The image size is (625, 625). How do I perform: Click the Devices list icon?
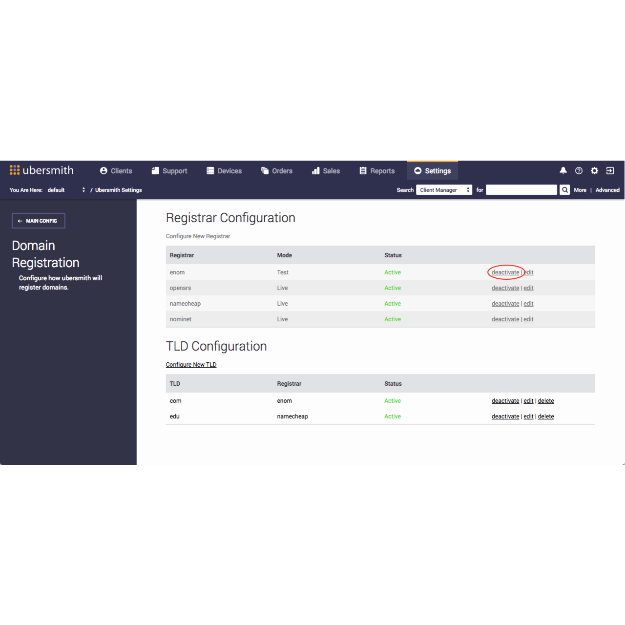click(210, 170)
